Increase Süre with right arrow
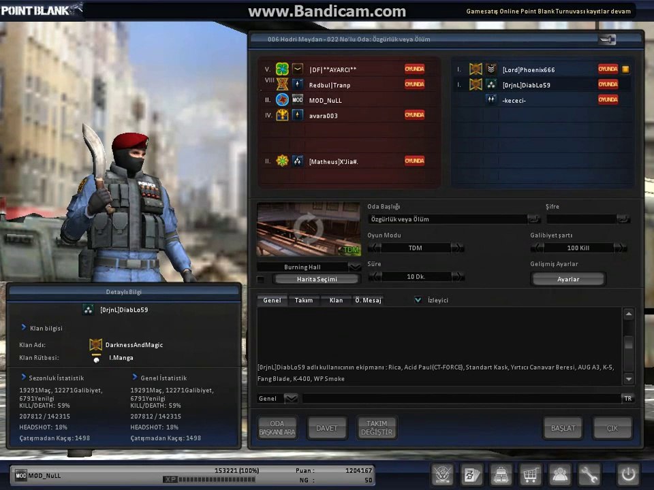This screenshot has width=654, height=490. pos(458,277)
